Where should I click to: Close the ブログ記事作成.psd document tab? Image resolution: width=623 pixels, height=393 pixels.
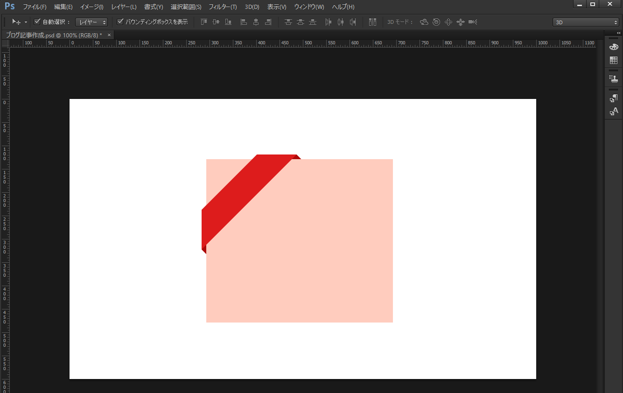tap(109, 35)
